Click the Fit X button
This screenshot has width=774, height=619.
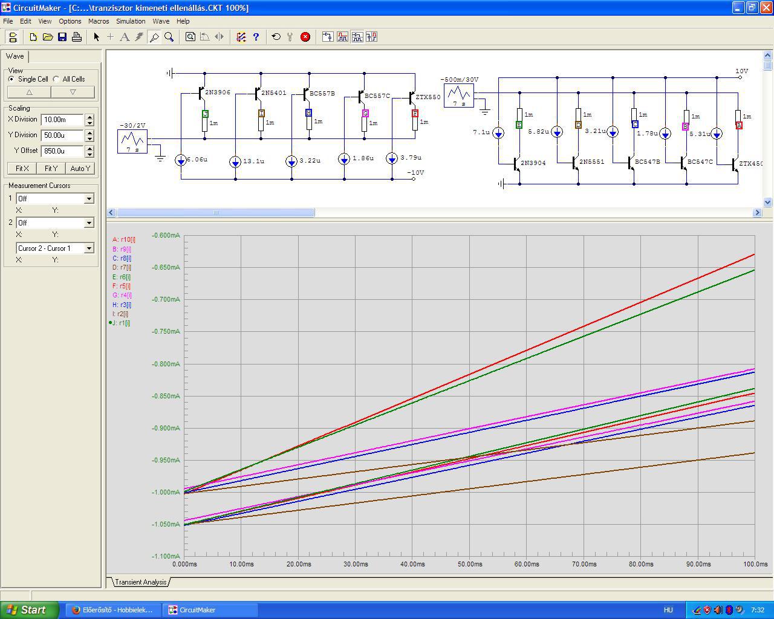(22, 169)
